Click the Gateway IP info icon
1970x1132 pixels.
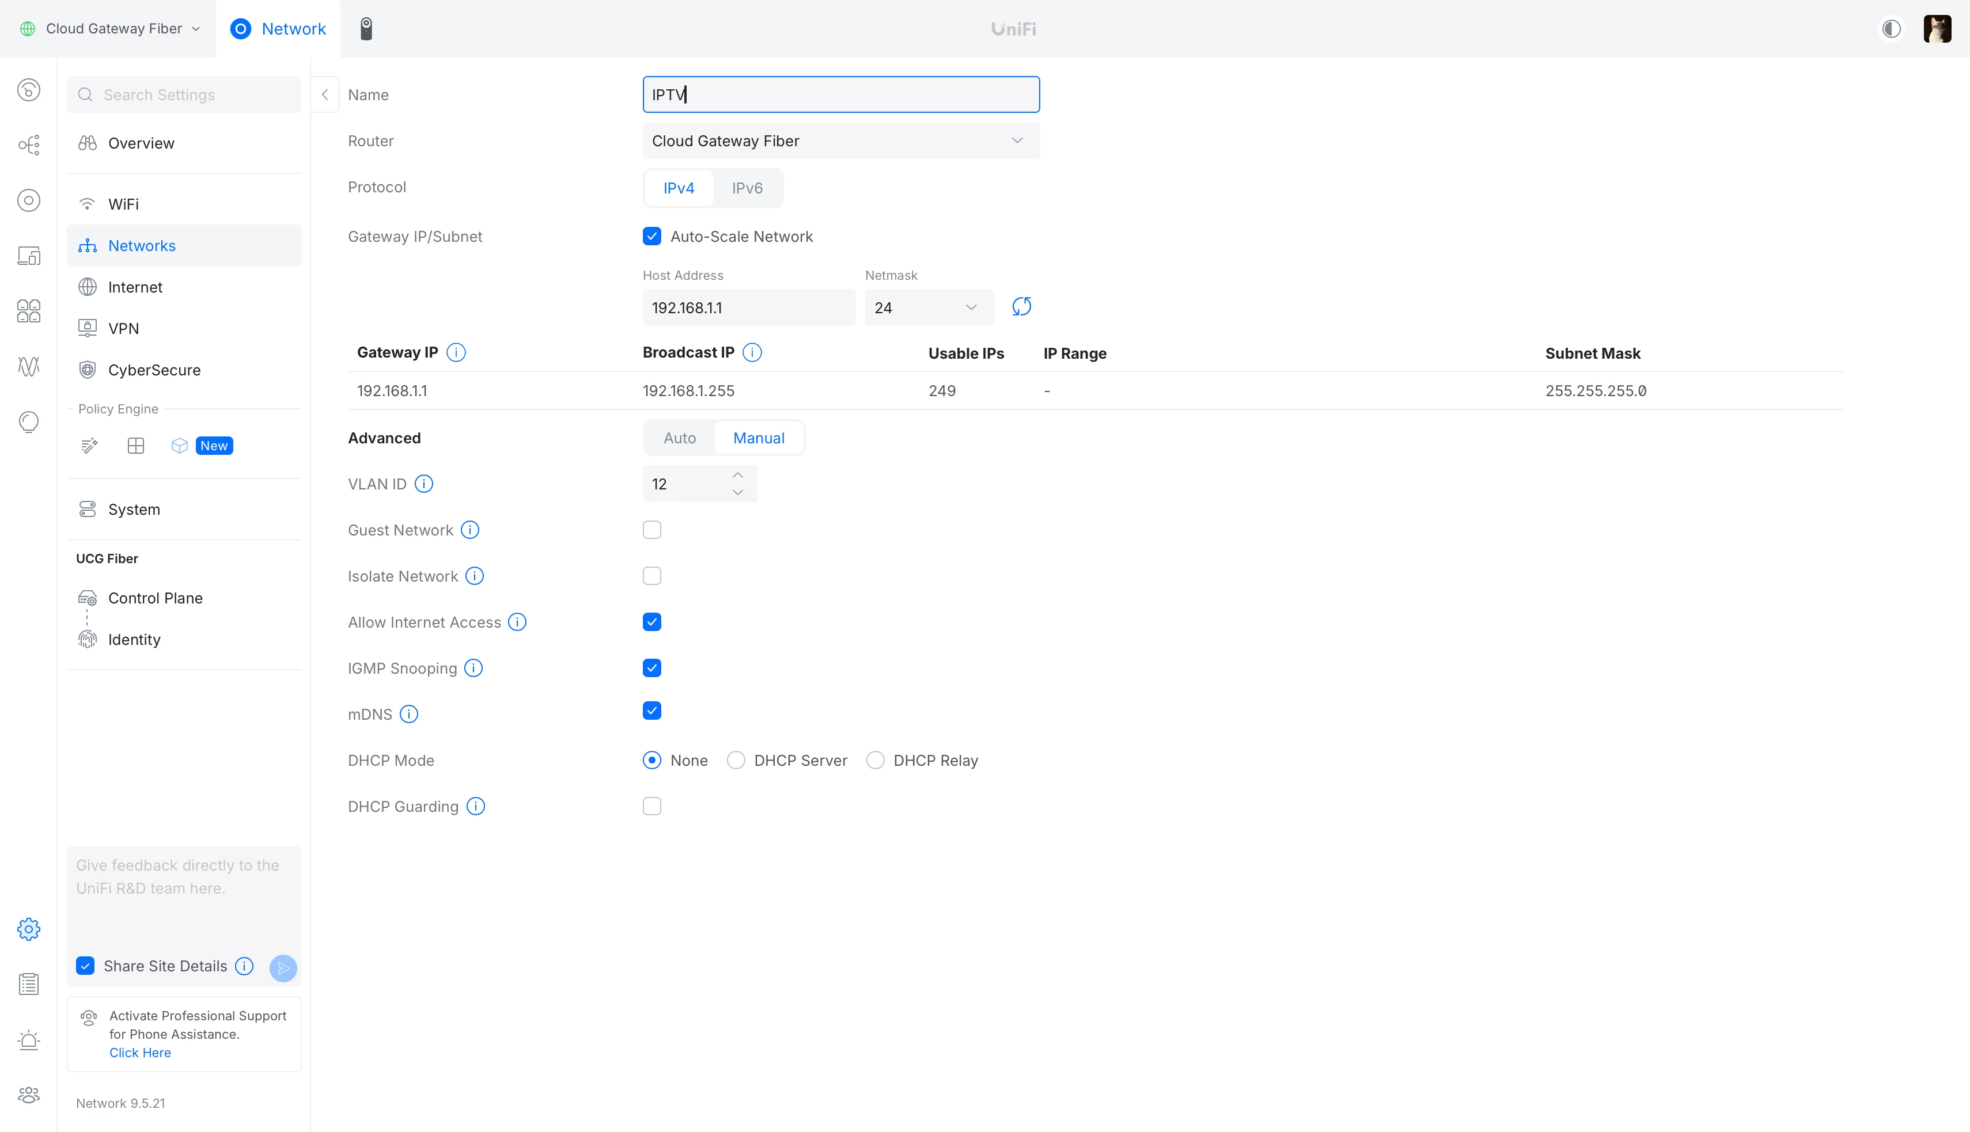[457, 352]
